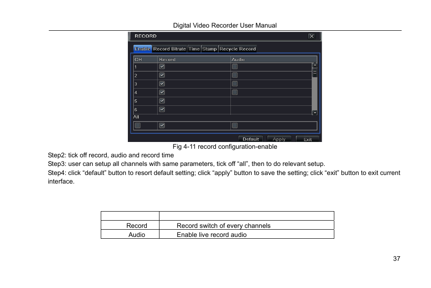Image resolution: width=431 pixels, height=288 pixels.
Task: Click the RECORD dialog title
Action: (145, 36)
